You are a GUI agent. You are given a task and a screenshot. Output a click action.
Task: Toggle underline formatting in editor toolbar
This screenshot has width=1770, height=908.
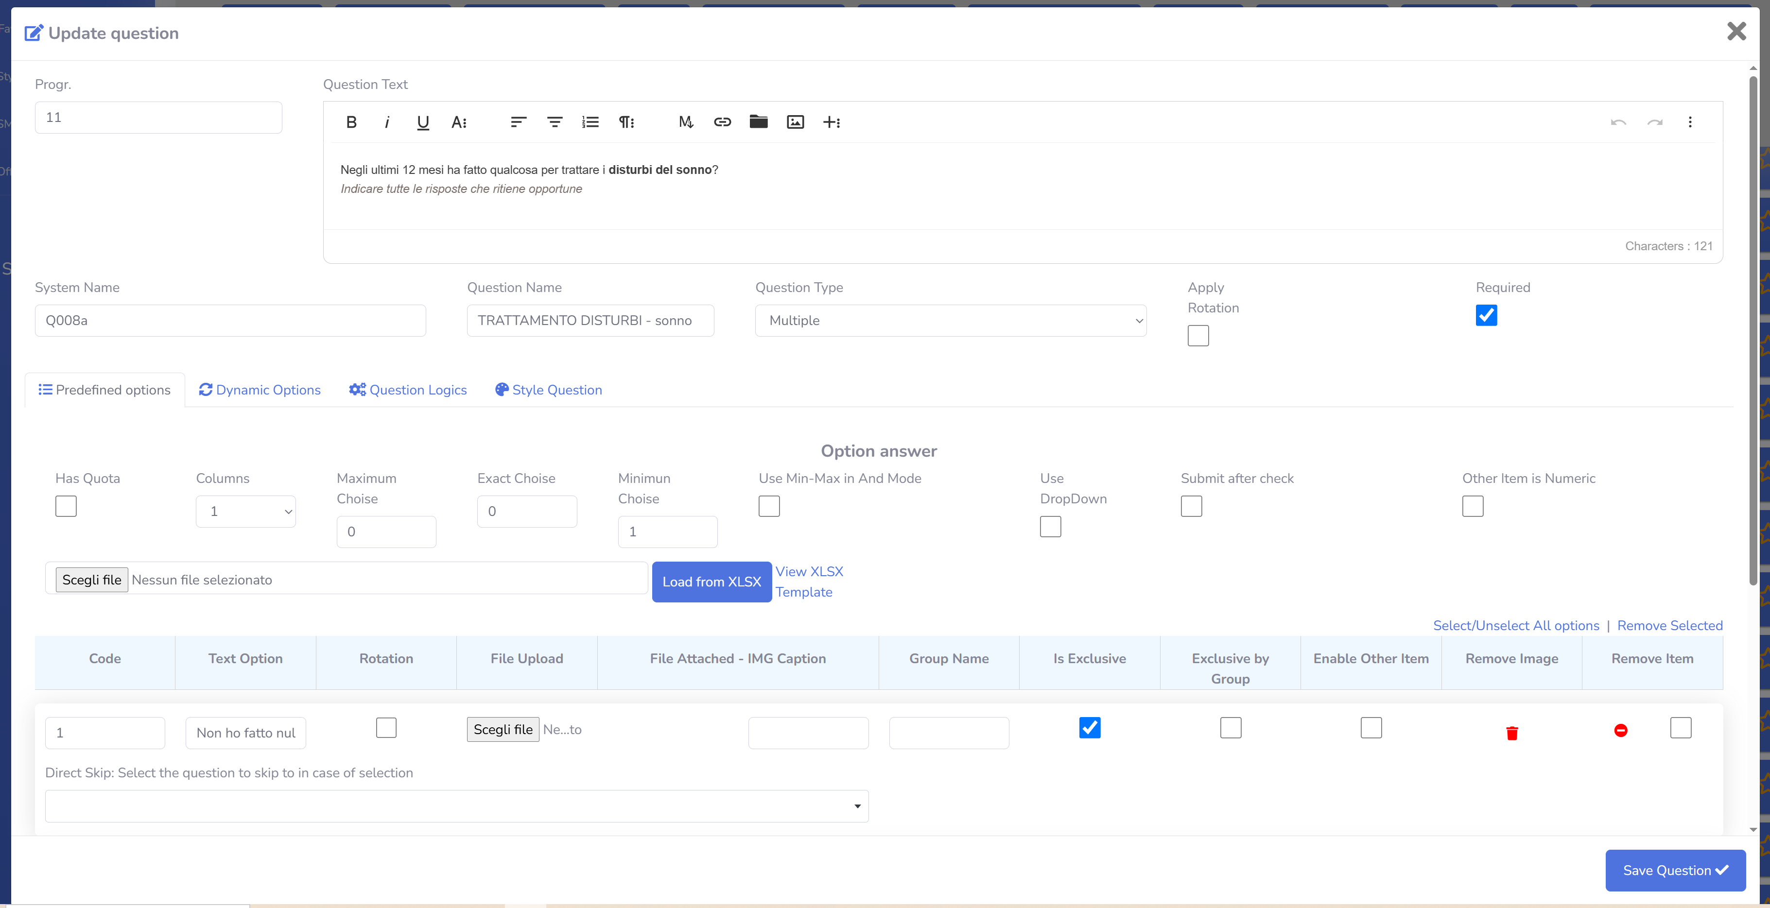(x=422, y=122)
